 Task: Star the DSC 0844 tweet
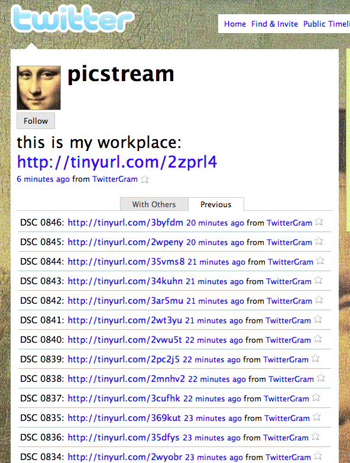[320, 261]
